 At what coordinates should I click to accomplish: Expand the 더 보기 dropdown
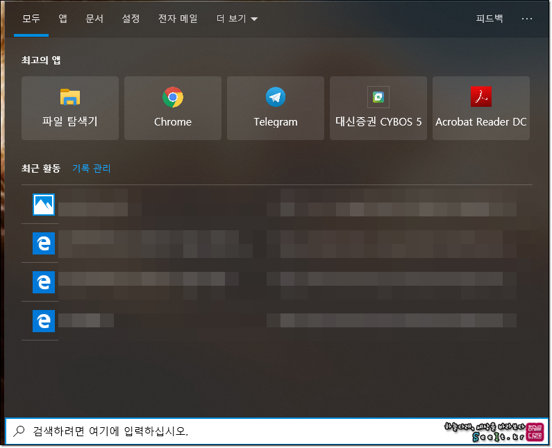click(x=237, y=19)
